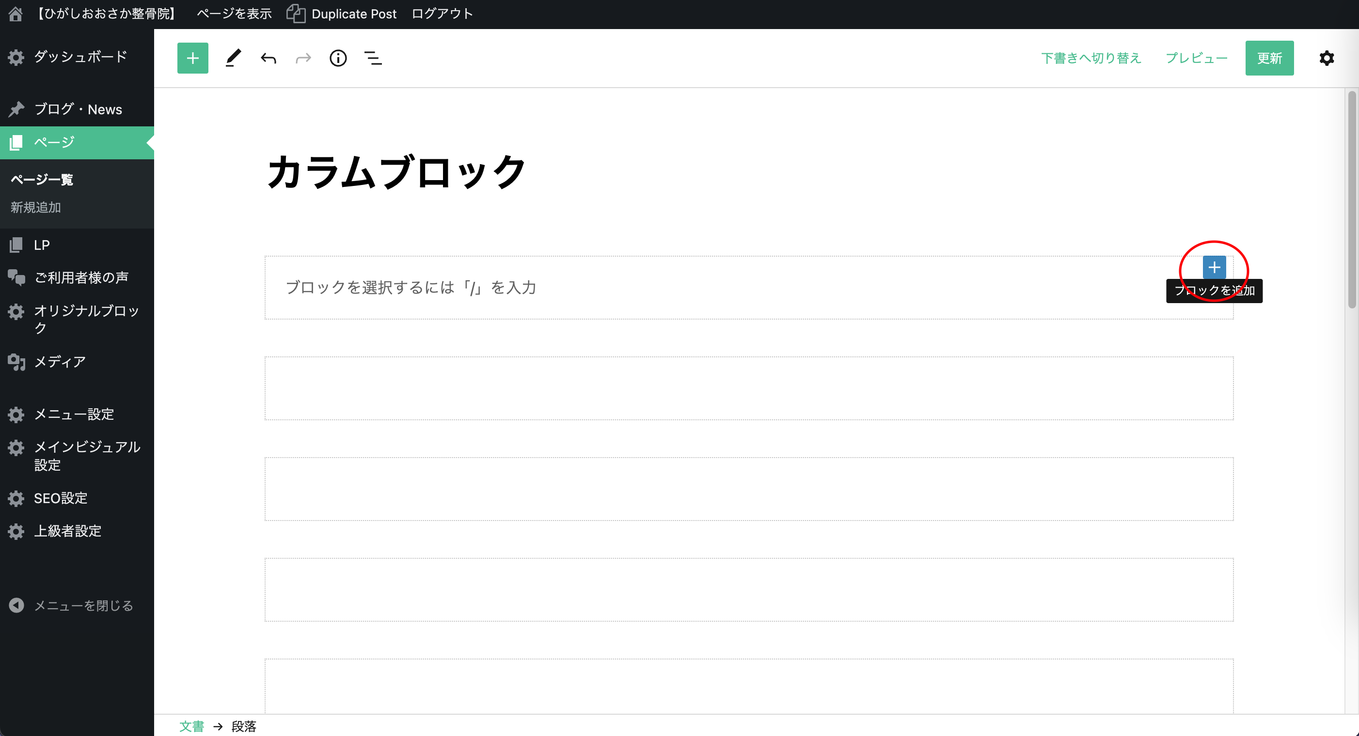Open the list view outline icon

click(373, 58)
